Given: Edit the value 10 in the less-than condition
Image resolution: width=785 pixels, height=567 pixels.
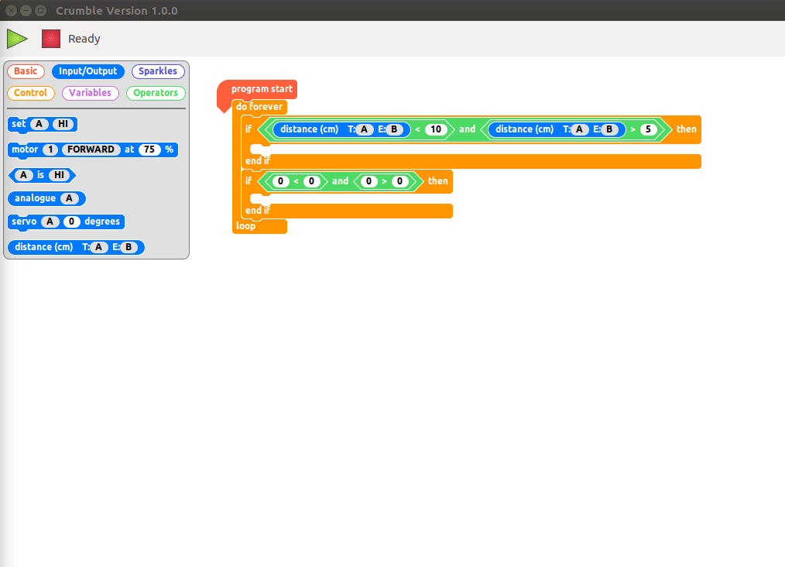Looking at the screenshot, I should (x=436, y=129).
